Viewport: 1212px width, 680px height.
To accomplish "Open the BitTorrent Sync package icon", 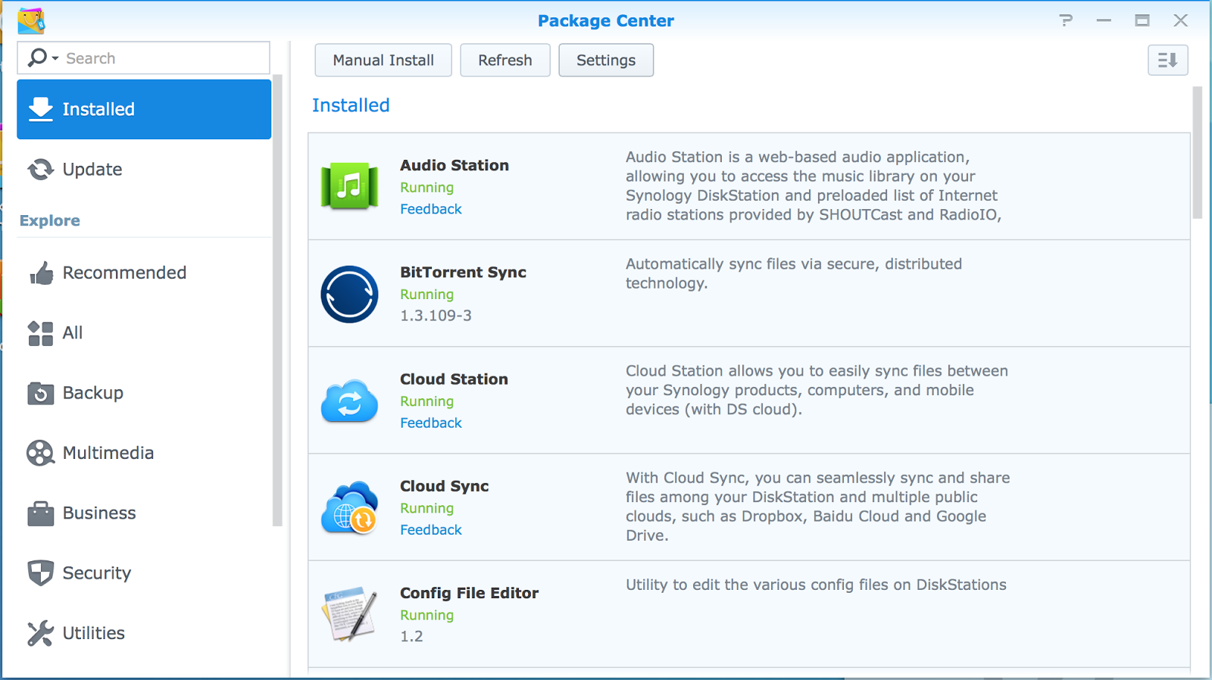I will [x=349, y=294].
